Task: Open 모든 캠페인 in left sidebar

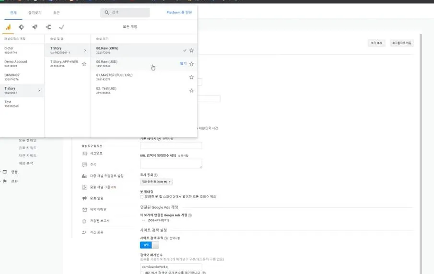Action: [x=27, y=140]
